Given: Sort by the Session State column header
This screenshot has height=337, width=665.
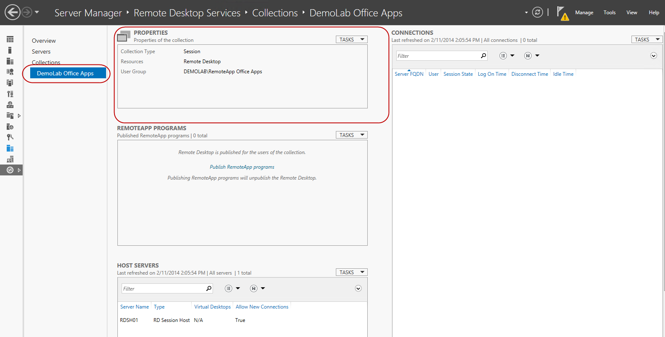Looking at the screenshot, I should (458, 74).
